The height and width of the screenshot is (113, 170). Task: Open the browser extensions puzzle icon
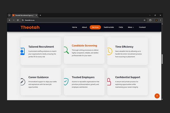150,20
